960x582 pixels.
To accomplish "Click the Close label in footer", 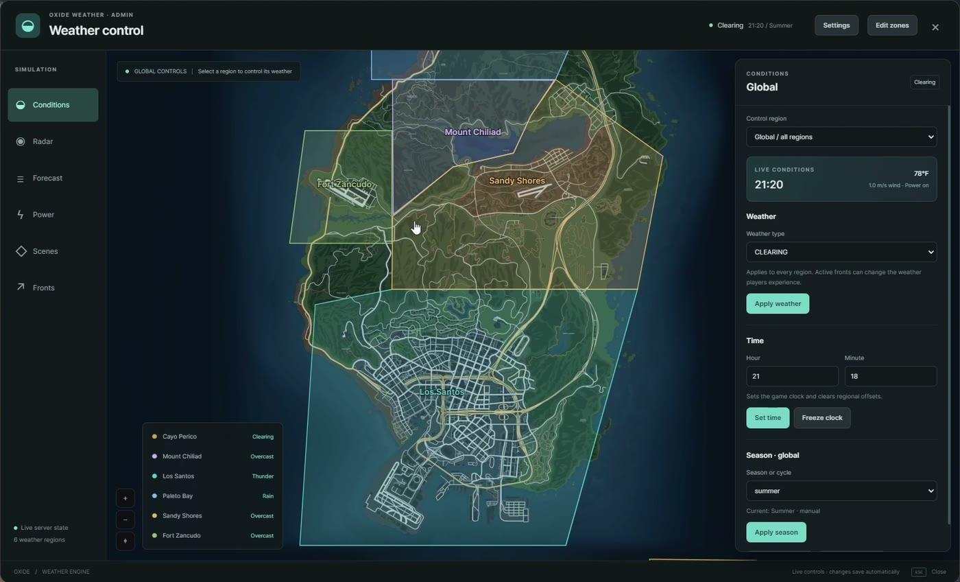I will [939, 572].
